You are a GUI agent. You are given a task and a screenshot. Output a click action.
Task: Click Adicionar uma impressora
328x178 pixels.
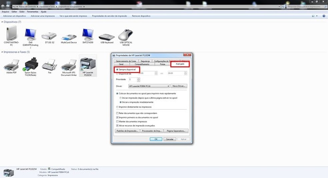pyautogui.click(x=43, y=16)
